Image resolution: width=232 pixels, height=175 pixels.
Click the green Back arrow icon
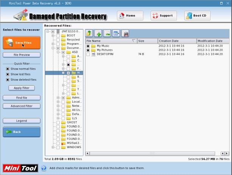point(8,132)
